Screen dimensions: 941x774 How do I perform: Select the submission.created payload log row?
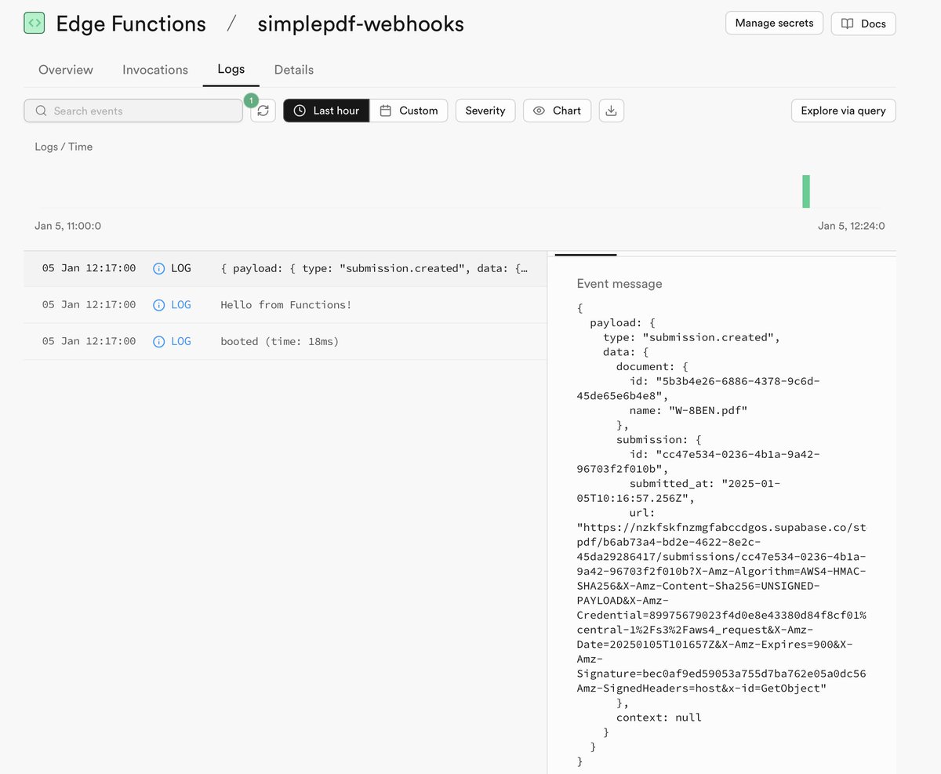click(x=285, y=268)
